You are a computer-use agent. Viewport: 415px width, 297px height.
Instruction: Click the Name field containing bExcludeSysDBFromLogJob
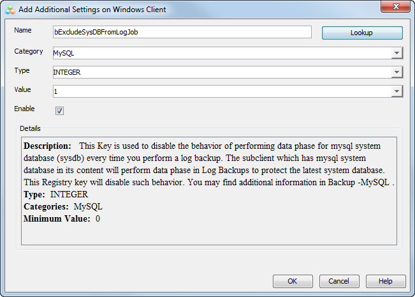pyautogui.click(x=182, y=33)
